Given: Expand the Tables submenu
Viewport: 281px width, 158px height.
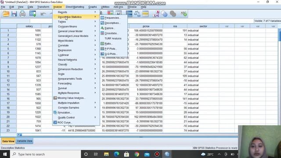Looking at the screenshot, I should tap(76, 22).
